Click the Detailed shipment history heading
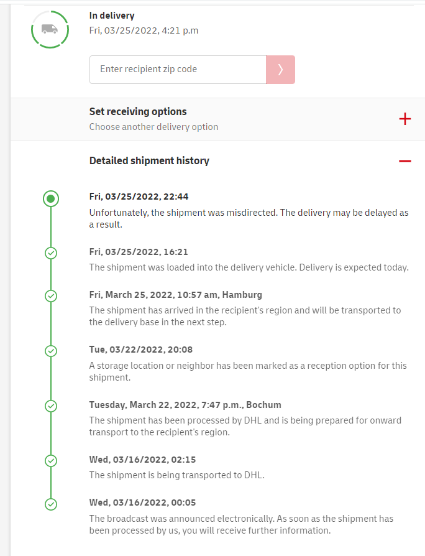The height and width of the screenshot is (556, 425). pyautogui.click(x=149, y=161)
